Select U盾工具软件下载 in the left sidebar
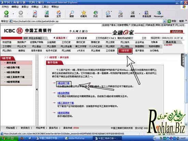This screenshot has height=141, width=188. click(x=15, y=77)
